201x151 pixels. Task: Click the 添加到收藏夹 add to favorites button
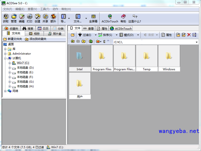tap(36, 39)
